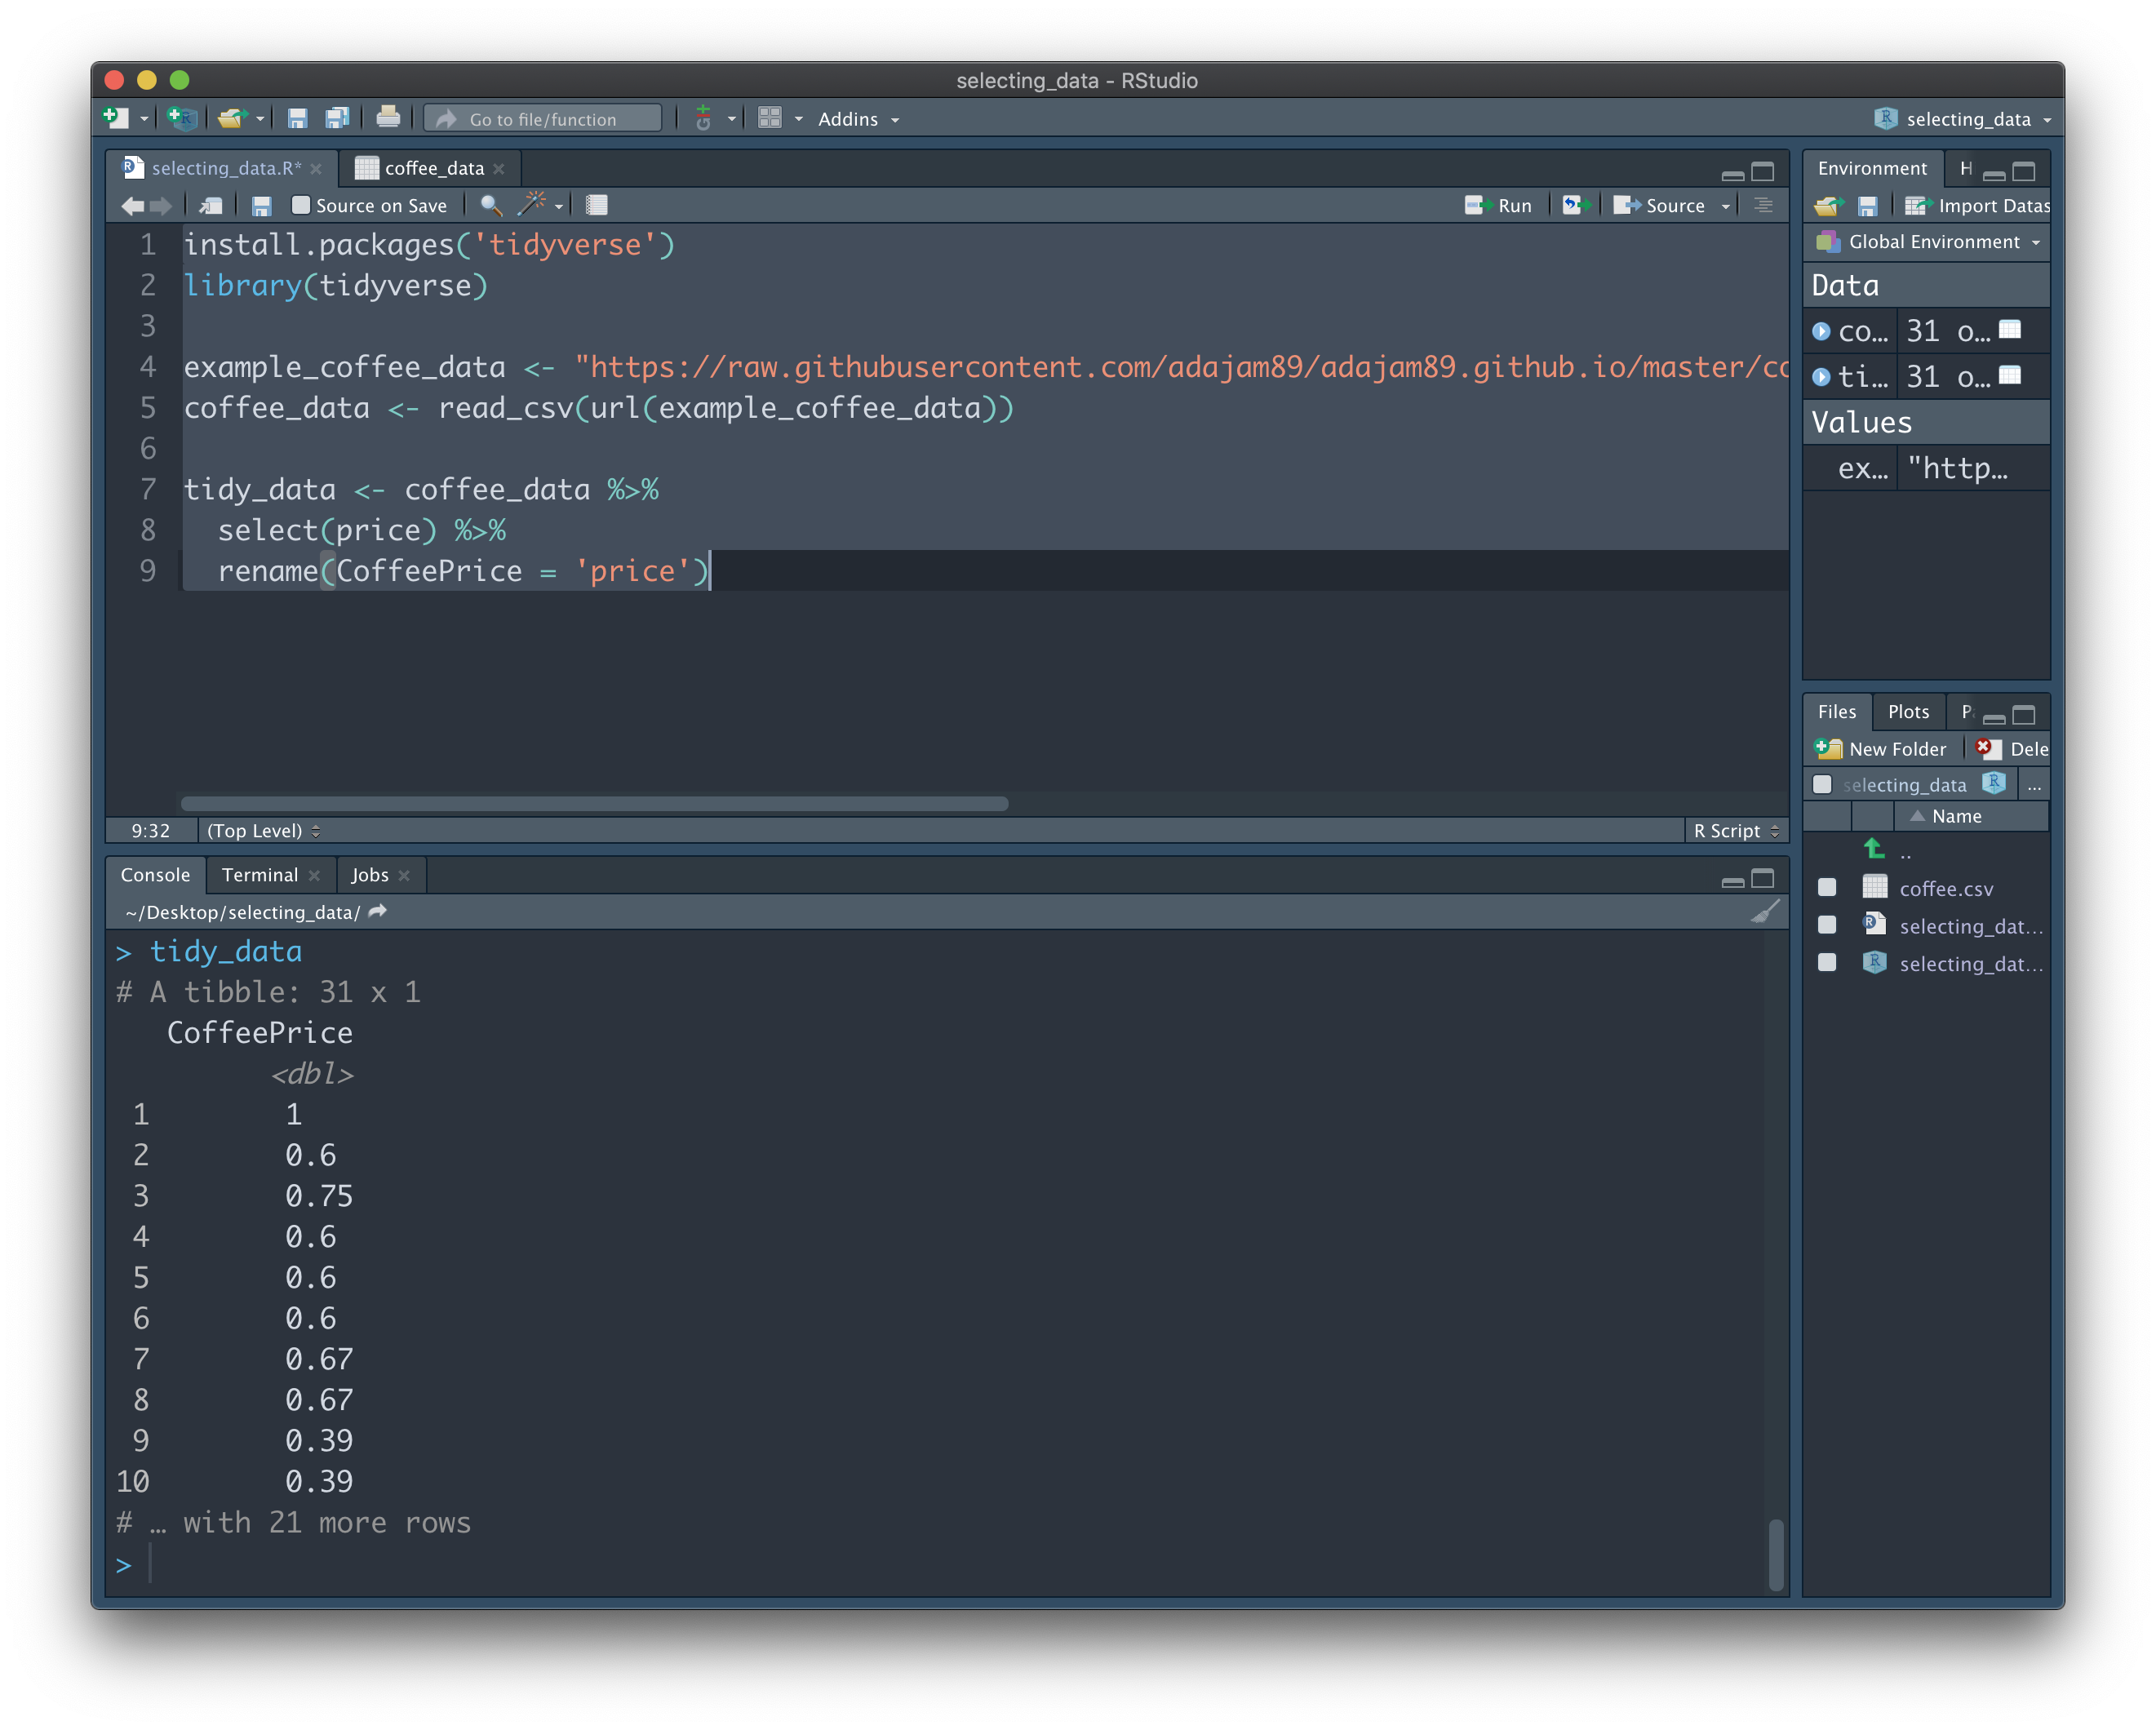
Task: Switch to the coffee_data tab
Action: pyautogui.click(x=434, y=168)
